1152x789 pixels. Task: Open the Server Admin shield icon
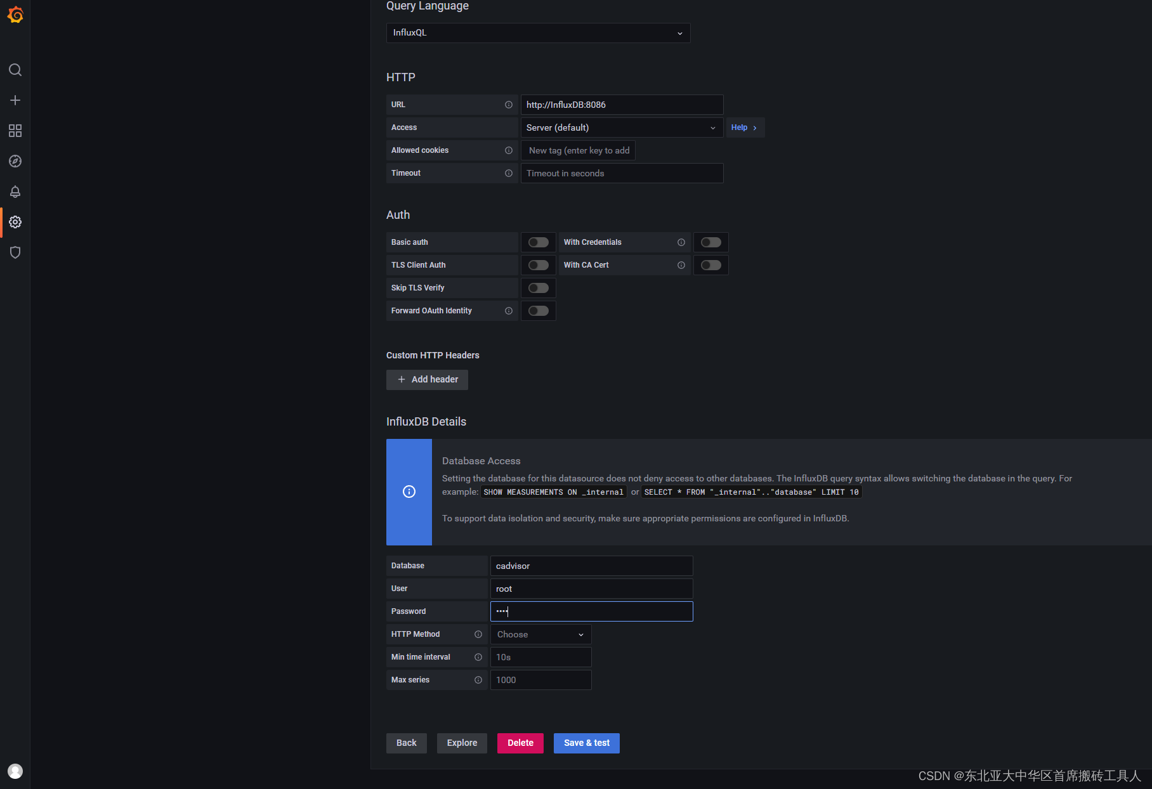[15, 252]
